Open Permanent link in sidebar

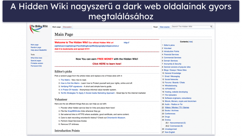pos(36,66)
